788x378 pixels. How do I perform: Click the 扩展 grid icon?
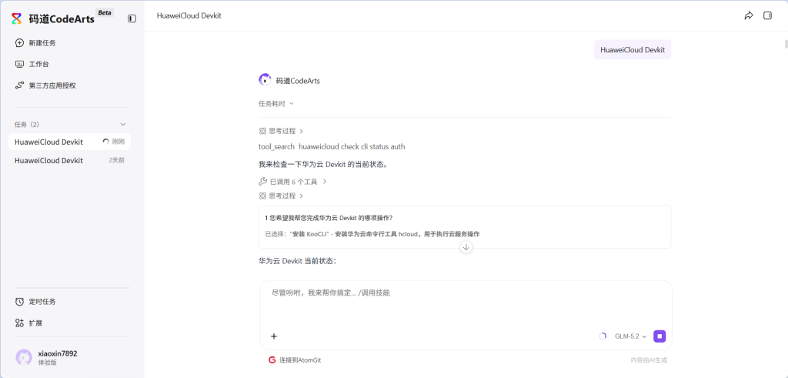tap(19, 323)
